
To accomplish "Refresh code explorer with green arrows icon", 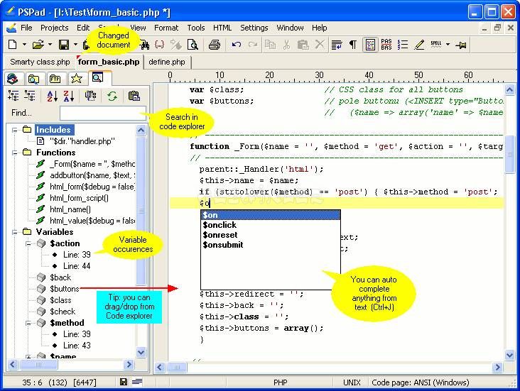I will (112, 96).
